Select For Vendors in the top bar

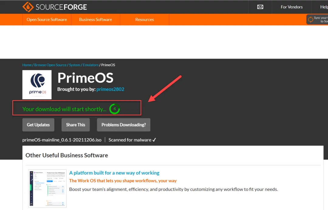click(x=292, y=7)
